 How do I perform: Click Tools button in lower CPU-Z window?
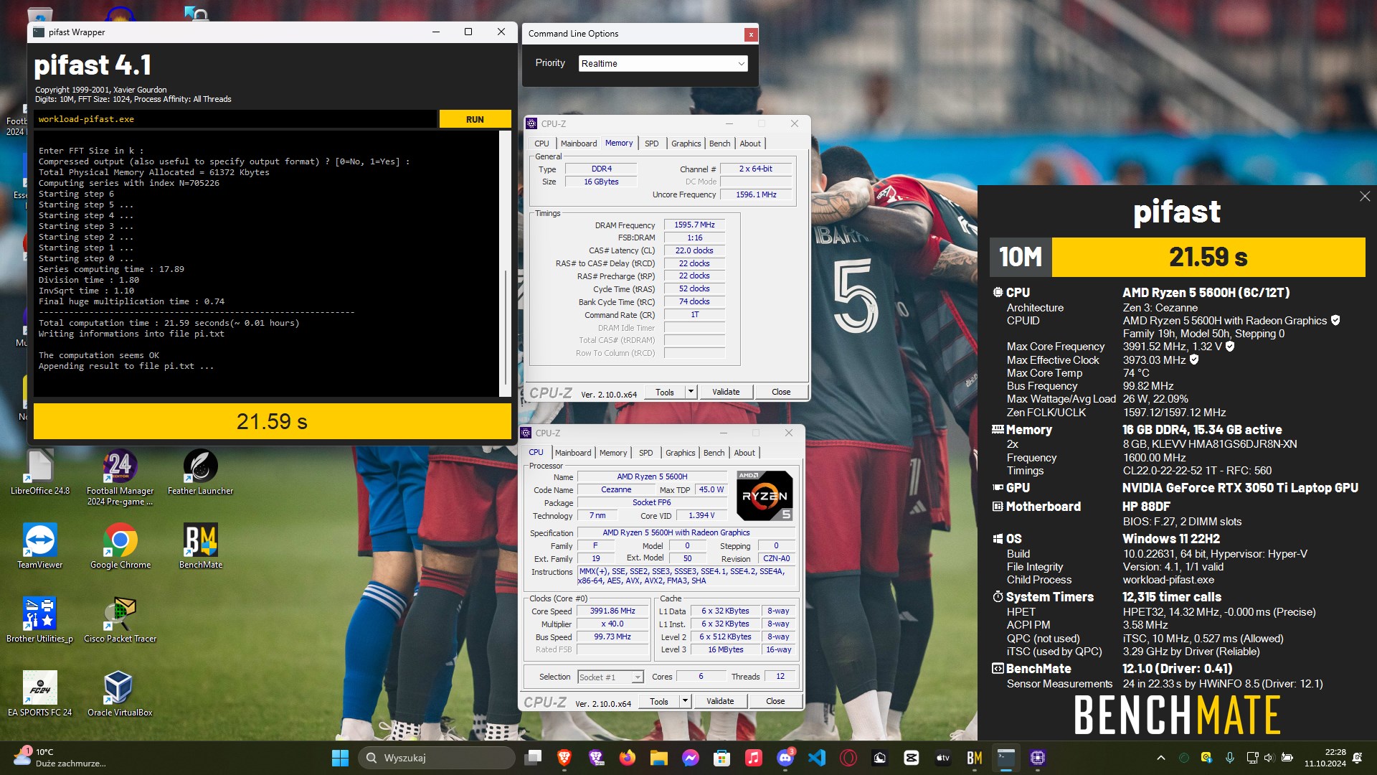click(659, 702)
